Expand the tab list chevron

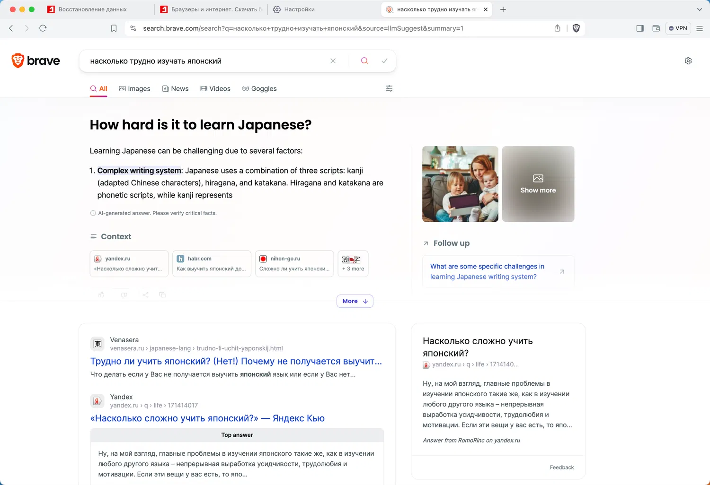(x=700, y=9)
